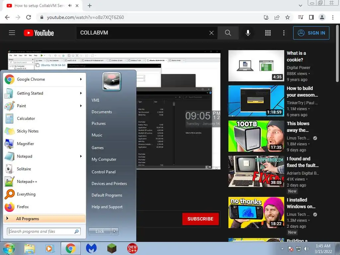
Task: Click the user account picture in Start menu
Action: point(112,82)
